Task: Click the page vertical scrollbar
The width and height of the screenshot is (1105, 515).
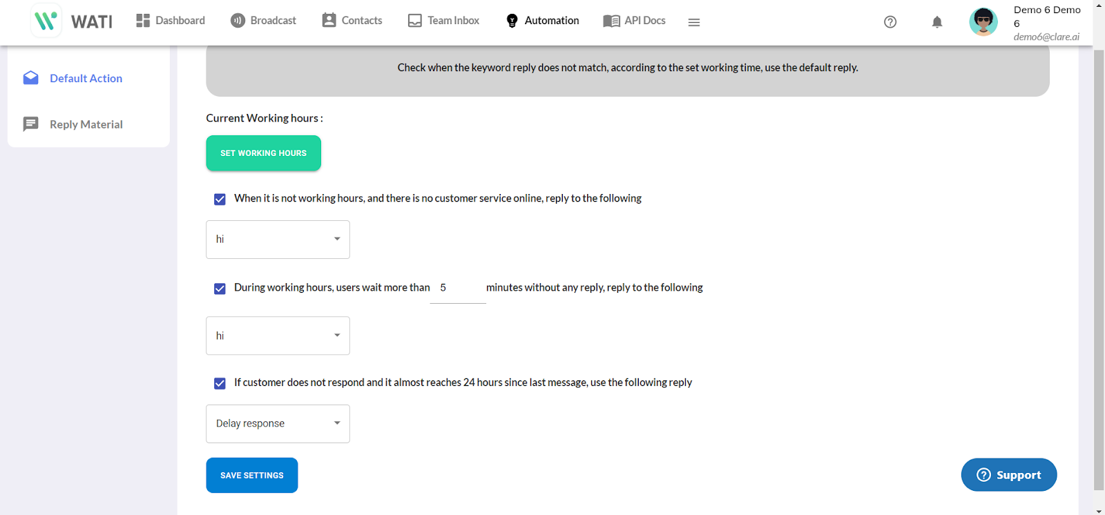Action: (x=1099, y=269)
